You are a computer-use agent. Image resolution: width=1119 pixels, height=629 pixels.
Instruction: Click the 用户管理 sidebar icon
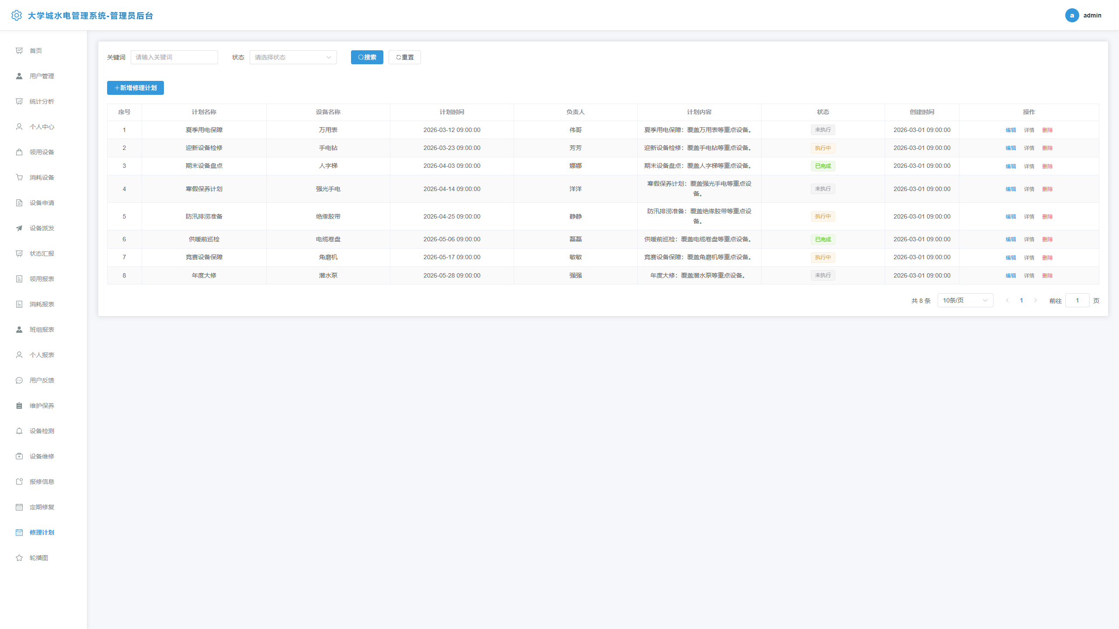[x=19, y=76]
